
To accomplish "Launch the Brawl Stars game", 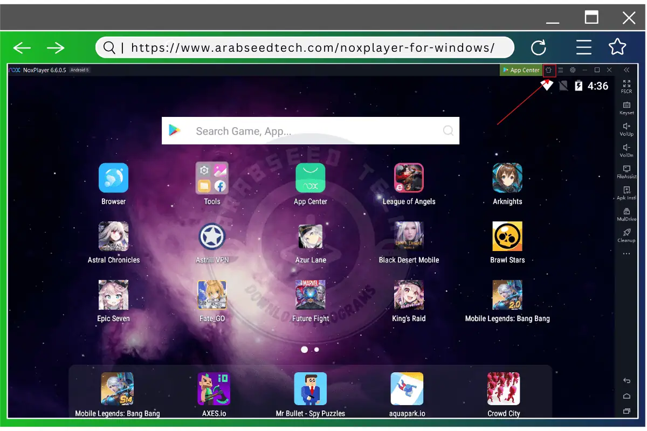I will tap(507, 237).
